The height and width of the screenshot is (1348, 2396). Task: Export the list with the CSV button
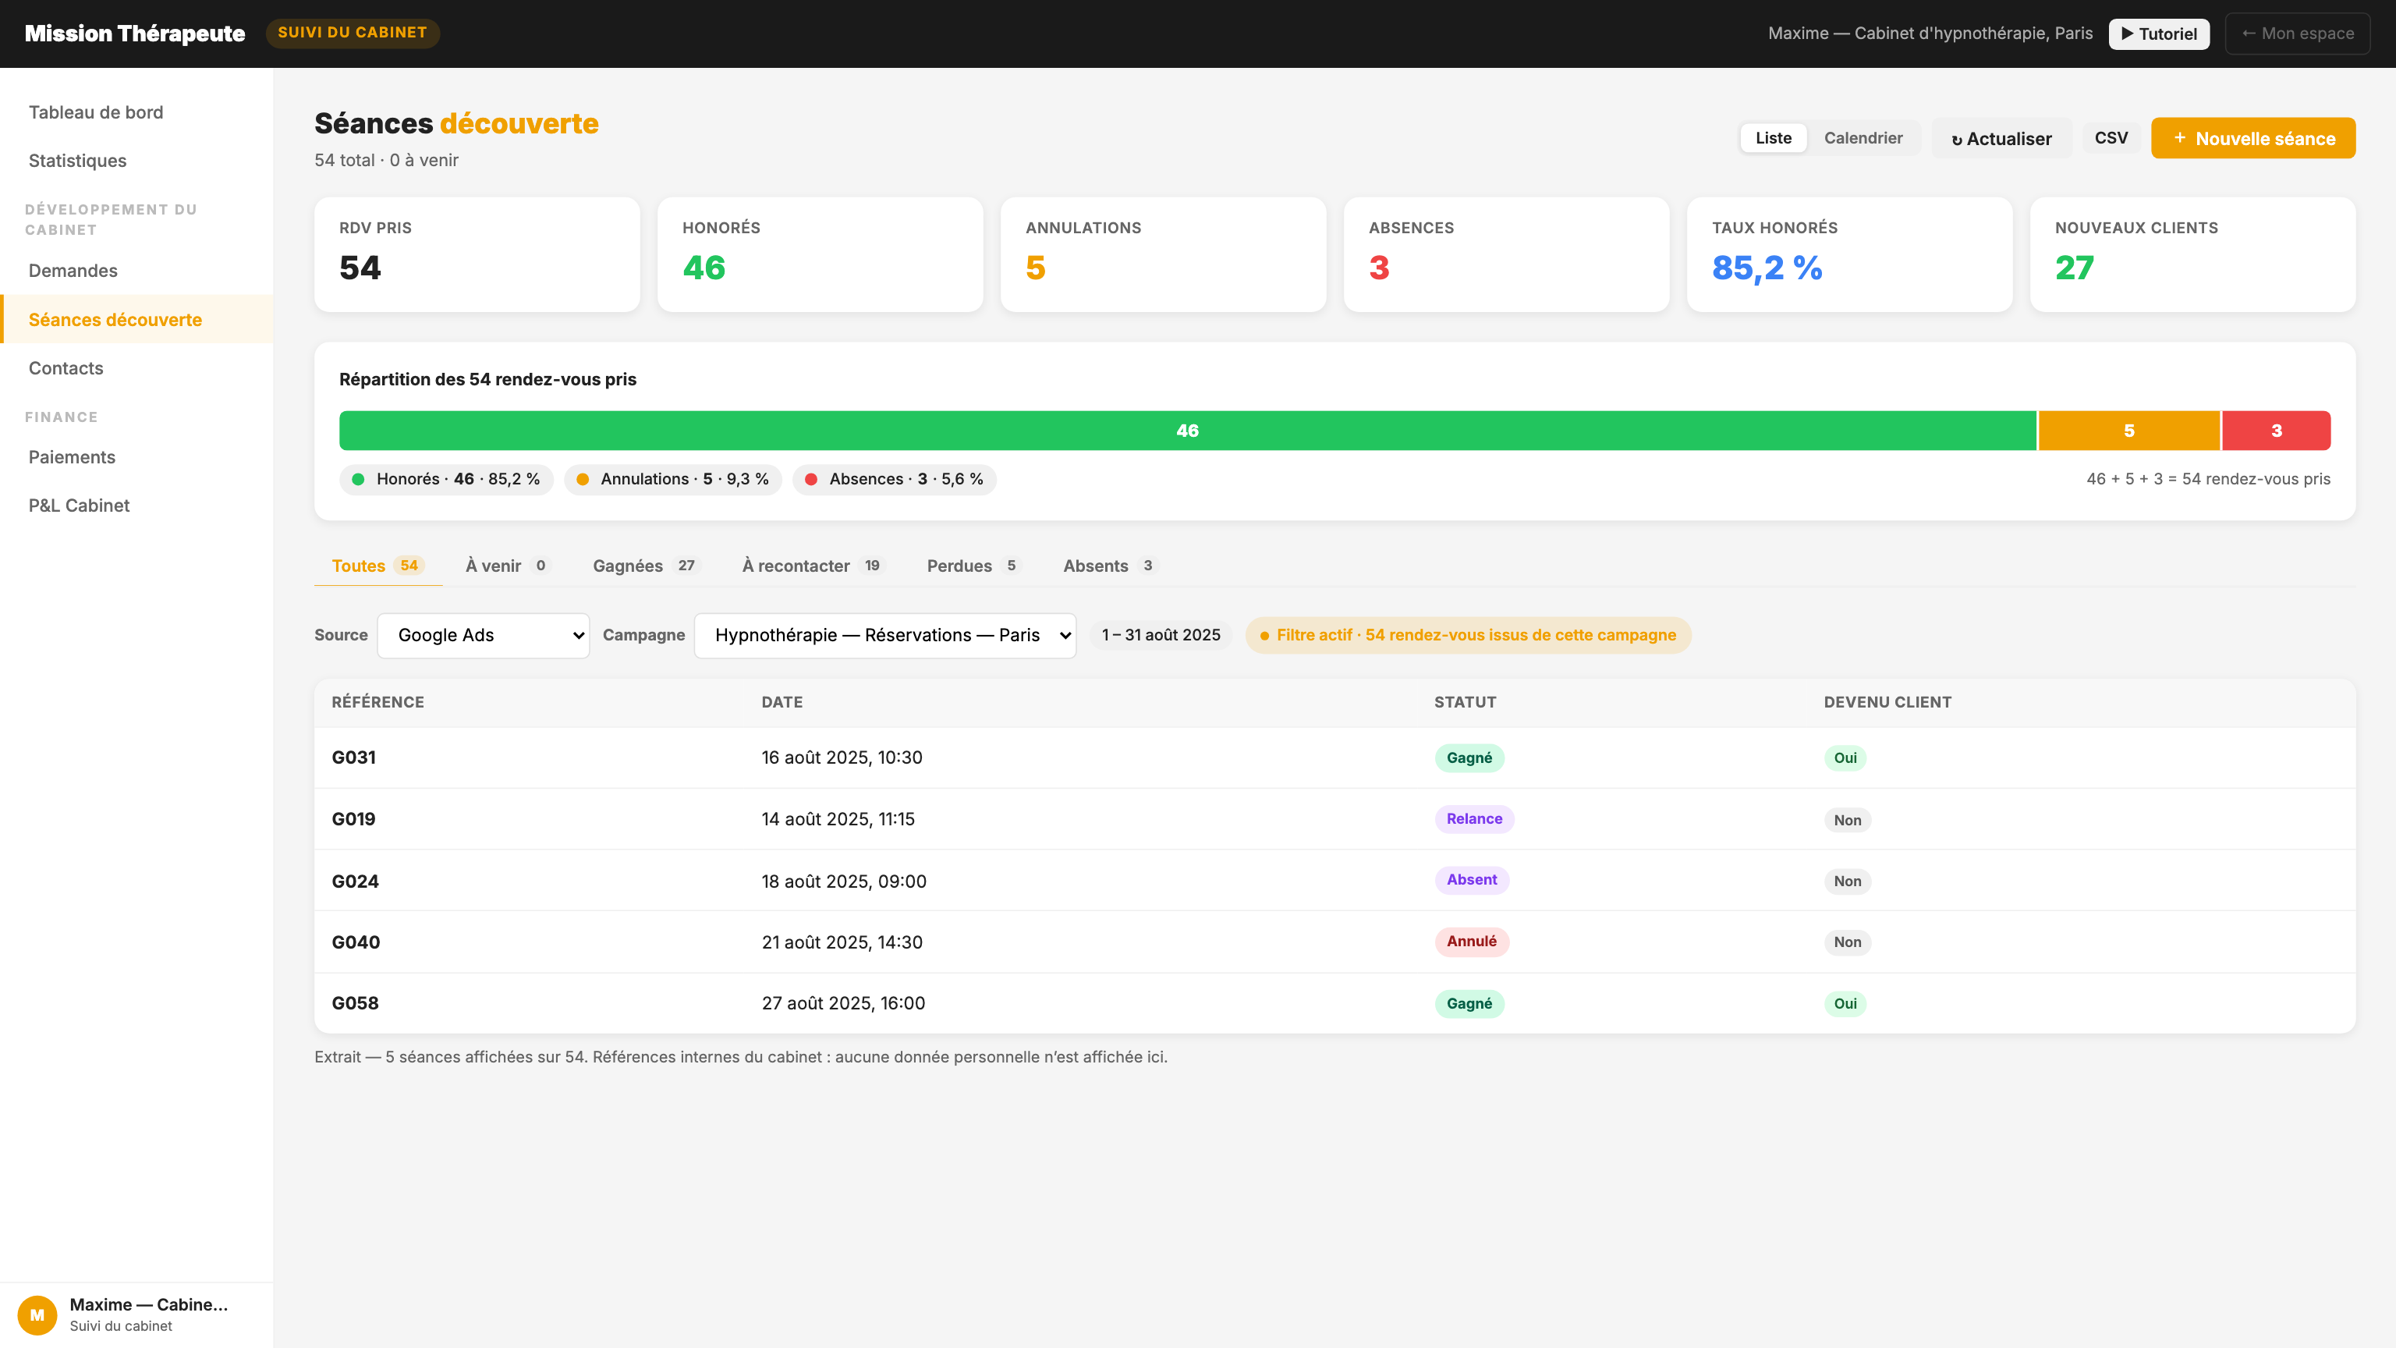click(2111, 137)
